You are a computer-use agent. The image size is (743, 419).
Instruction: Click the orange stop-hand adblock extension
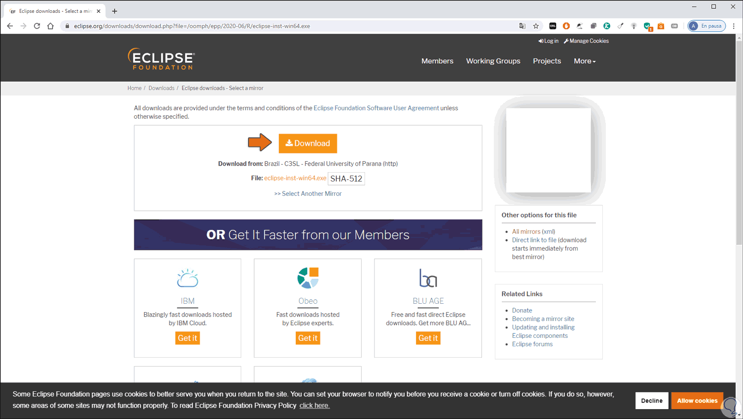pos(566,26)
